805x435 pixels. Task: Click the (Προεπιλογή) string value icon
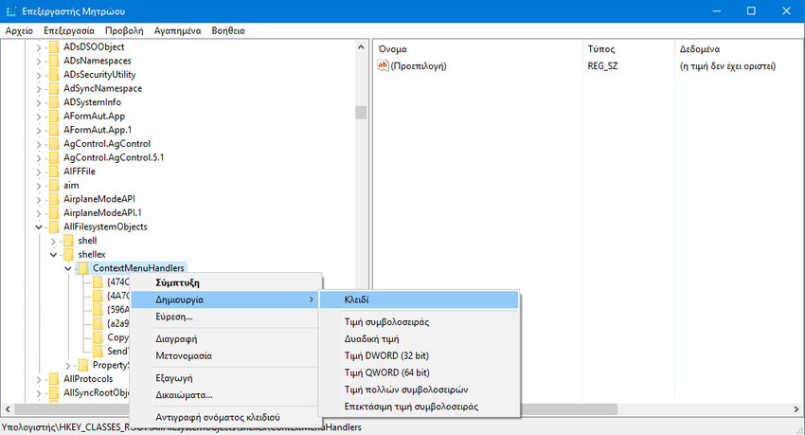[384, 66]
